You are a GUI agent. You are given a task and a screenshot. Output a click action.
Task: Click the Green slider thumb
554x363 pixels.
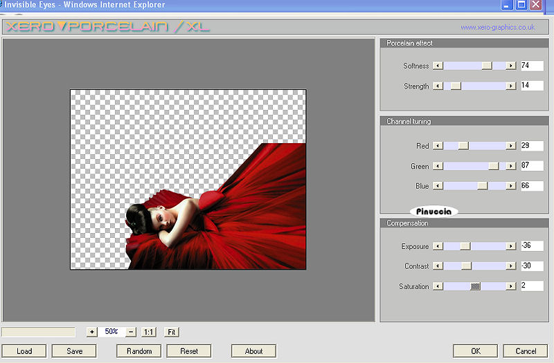tap(494, 166)
